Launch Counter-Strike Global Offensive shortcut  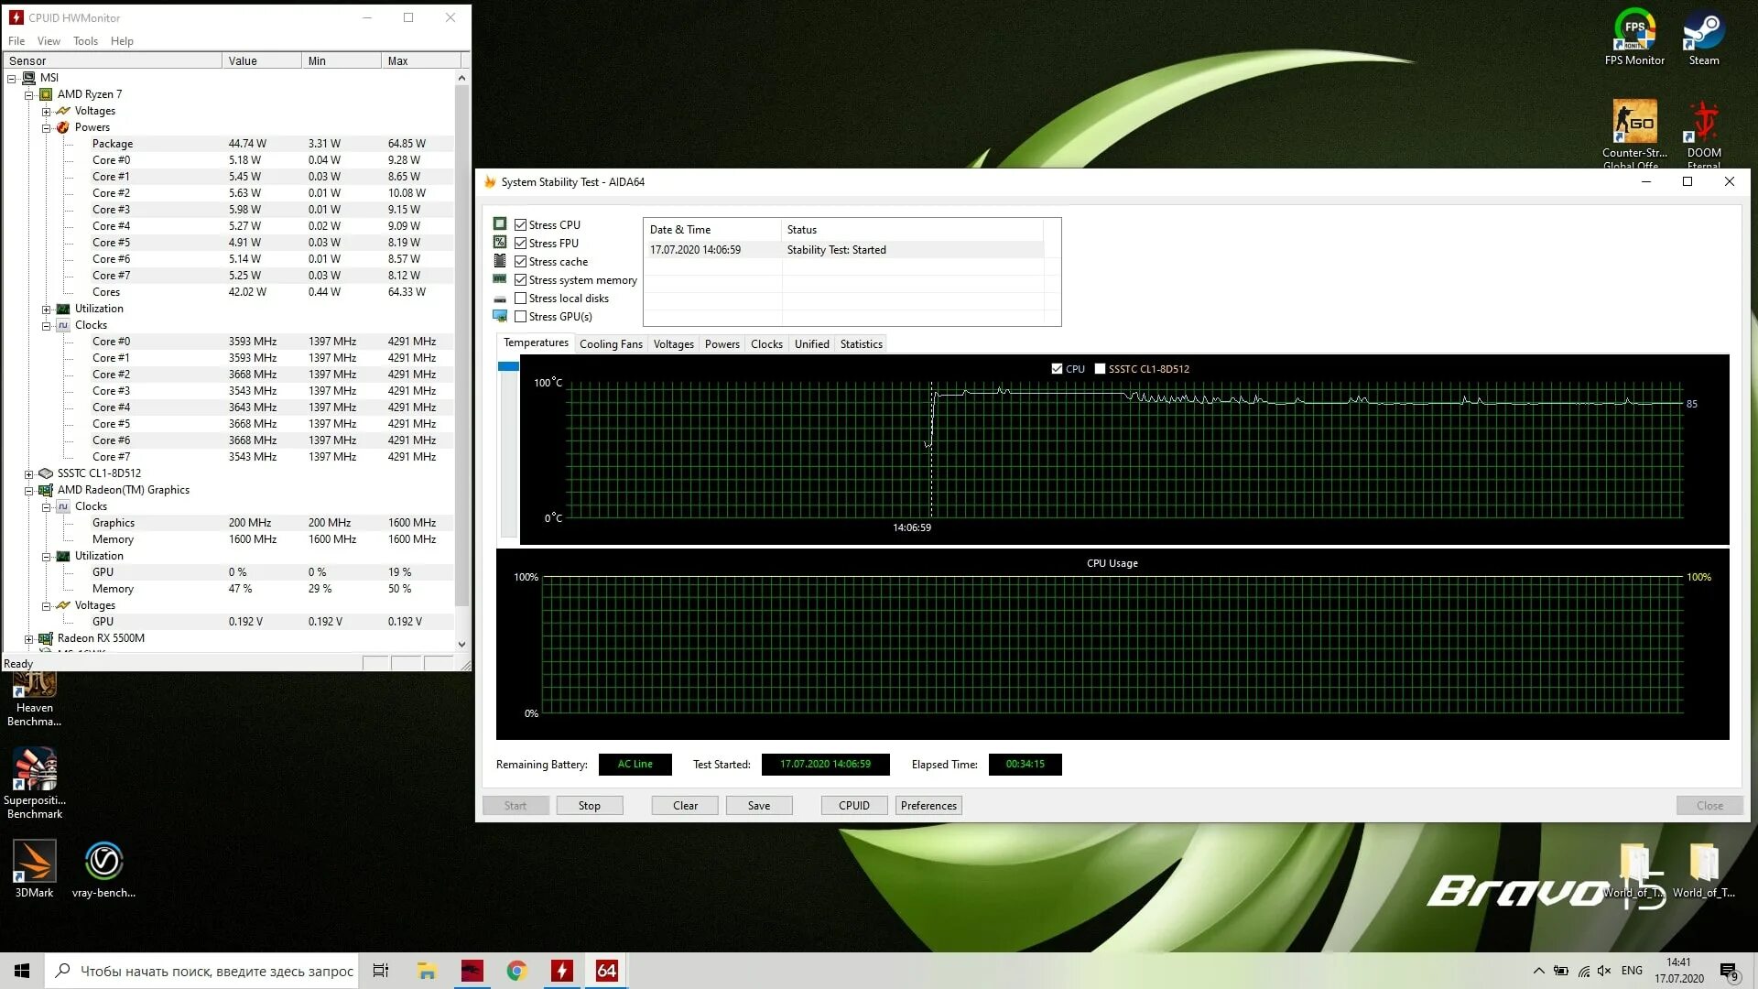(1634, 133)
